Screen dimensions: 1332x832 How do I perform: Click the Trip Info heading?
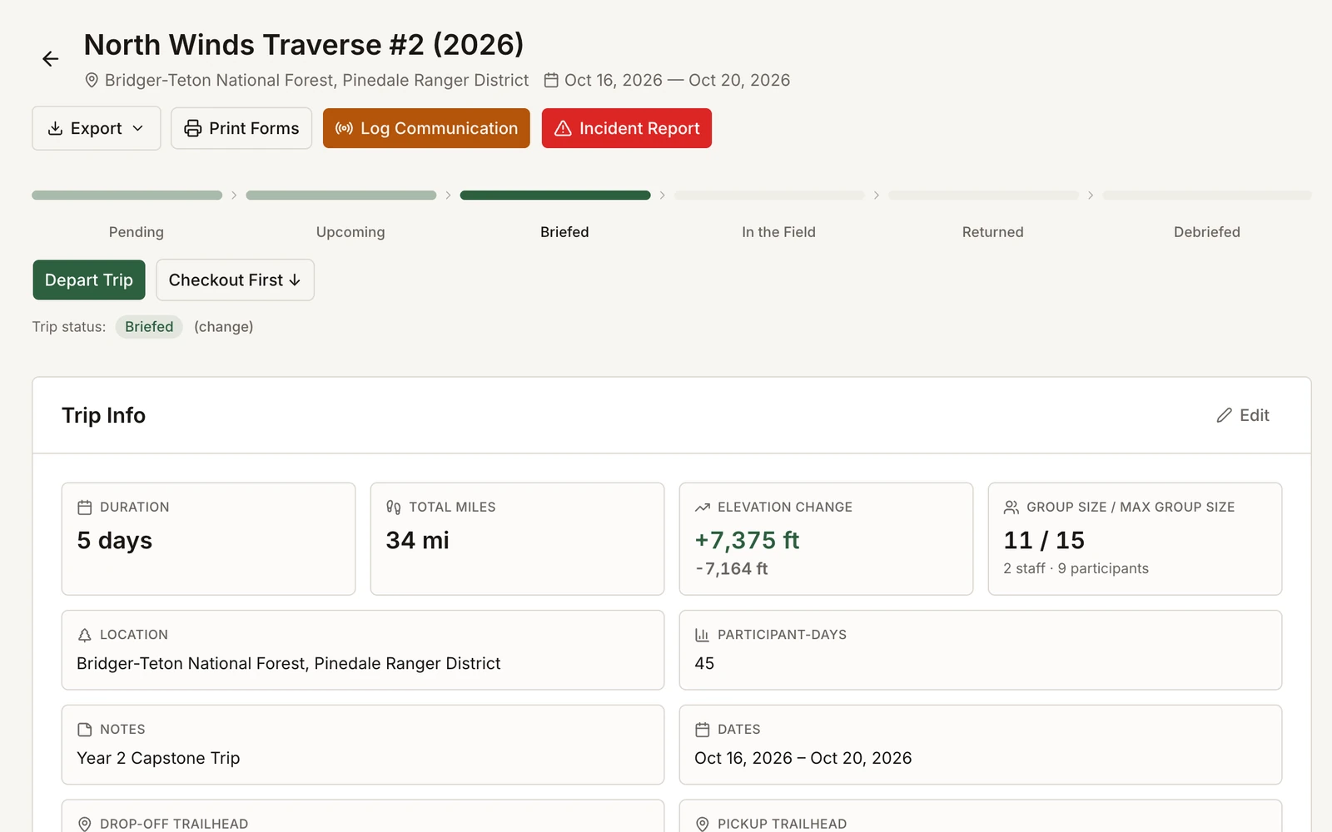(103, 415)
